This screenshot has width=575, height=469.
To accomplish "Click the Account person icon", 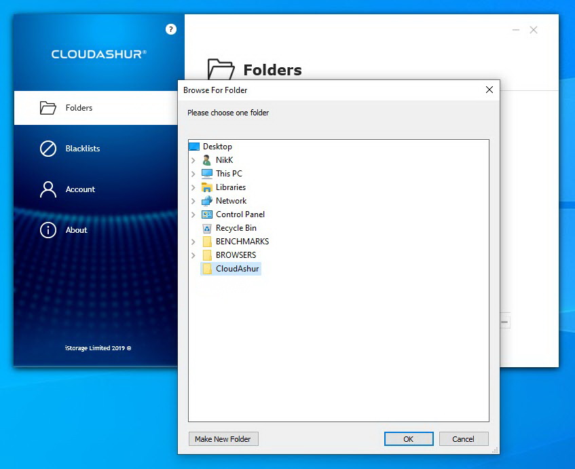I will 48,189.
